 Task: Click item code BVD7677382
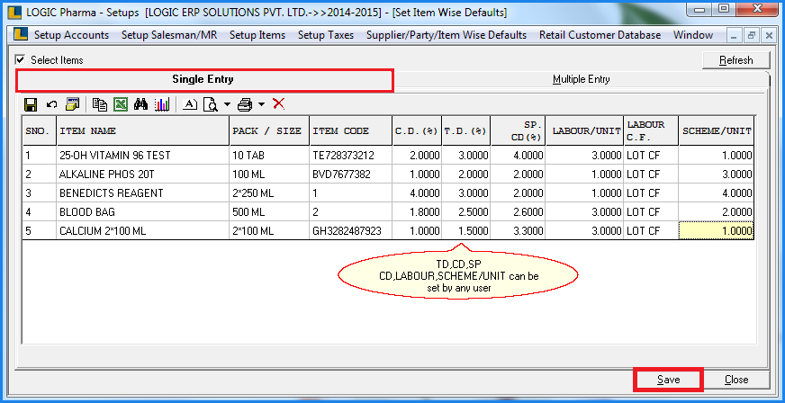click(x=350, y=175)
